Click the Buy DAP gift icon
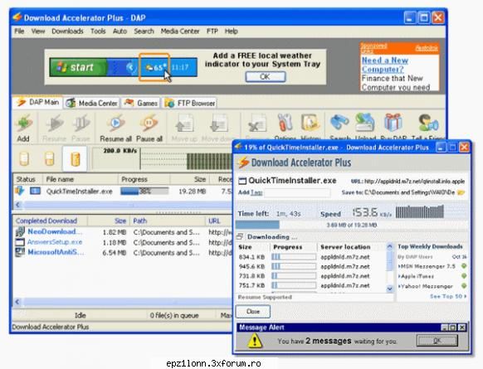483x369 pixels. (x=393, y=123)
